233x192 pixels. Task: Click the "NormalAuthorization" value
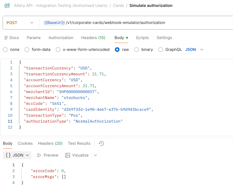(98, 121)
